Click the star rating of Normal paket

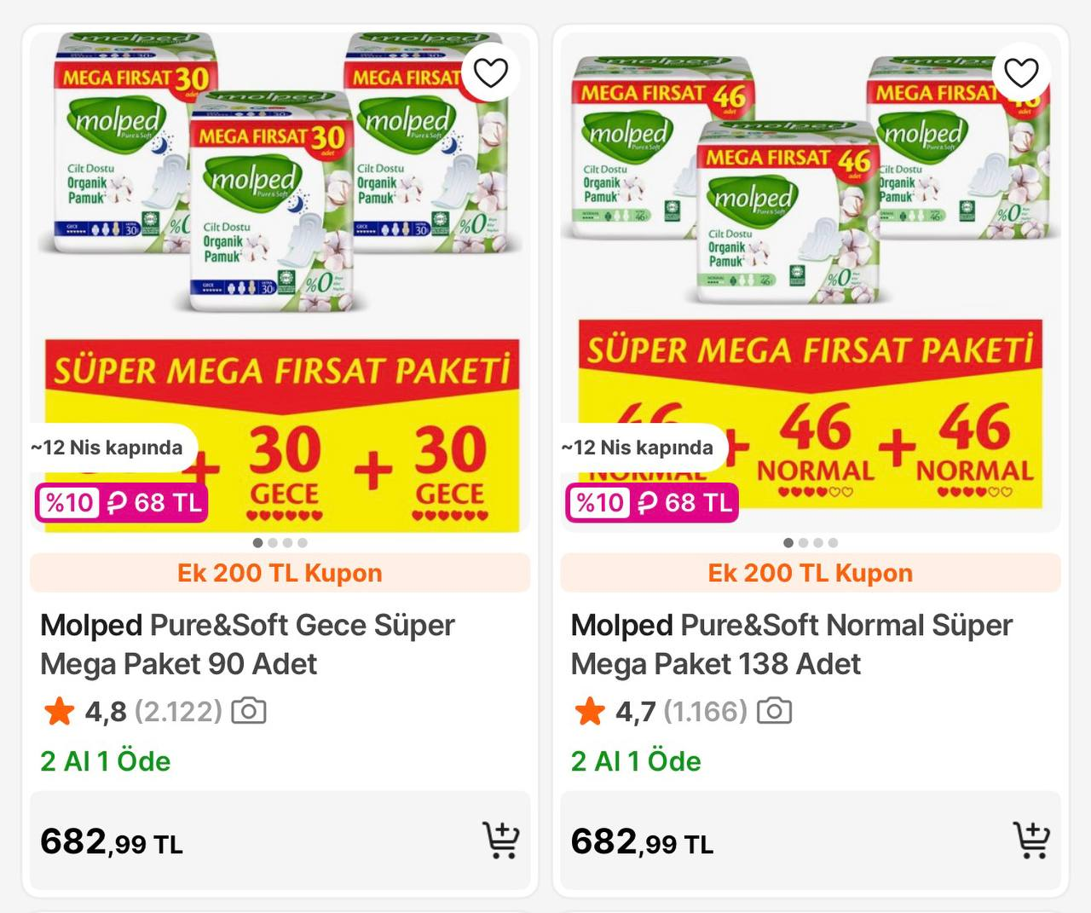(x=590, y=711)
